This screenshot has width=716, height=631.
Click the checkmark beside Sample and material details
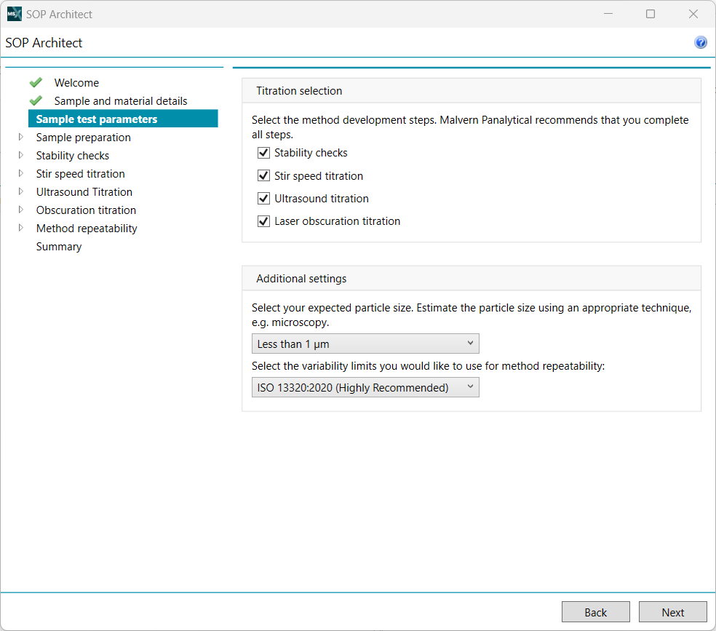pyautogui.click(x=36, y=101)
